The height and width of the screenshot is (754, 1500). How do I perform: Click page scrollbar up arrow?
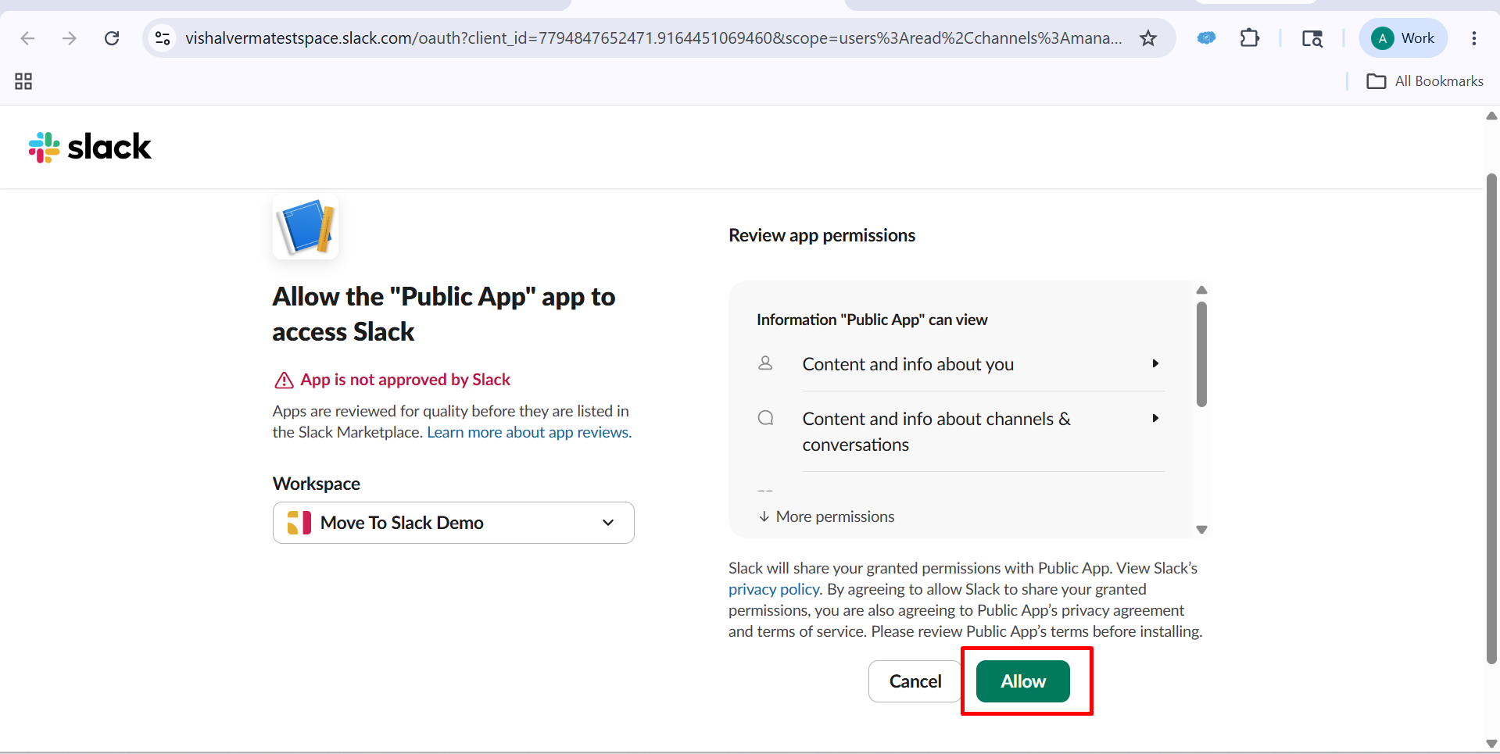tap(1491, 116)
